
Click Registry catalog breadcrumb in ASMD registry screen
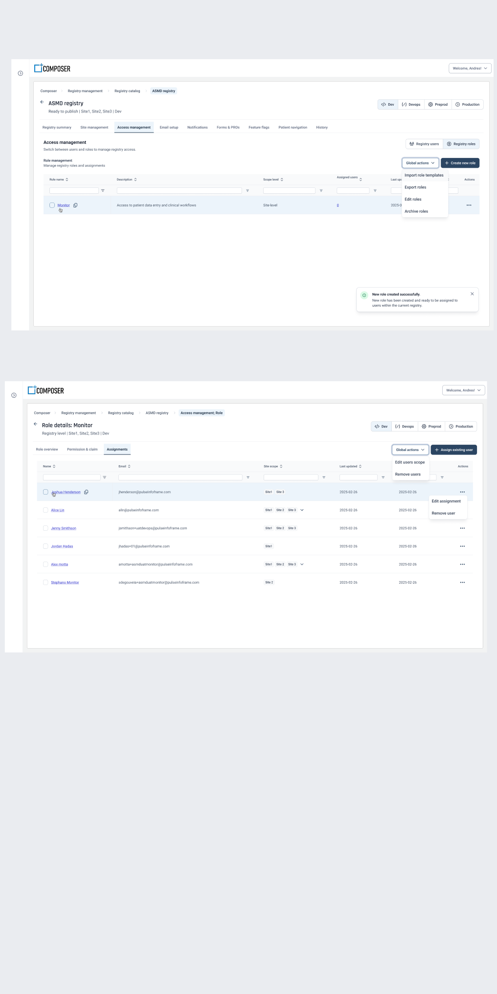click(127, 91)
